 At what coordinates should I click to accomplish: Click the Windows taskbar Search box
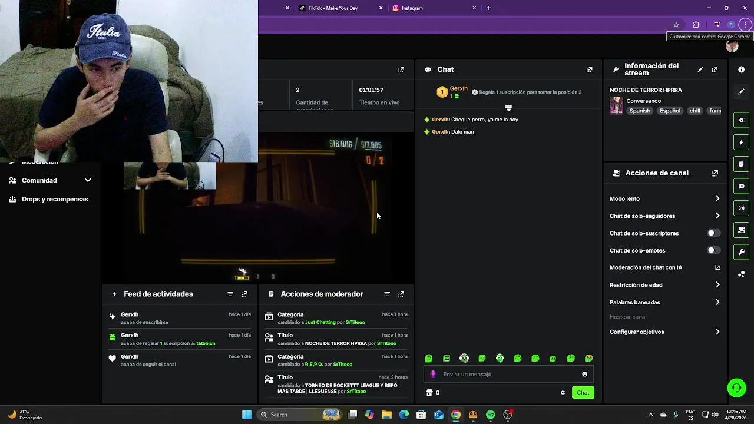(x=300, y=415)
